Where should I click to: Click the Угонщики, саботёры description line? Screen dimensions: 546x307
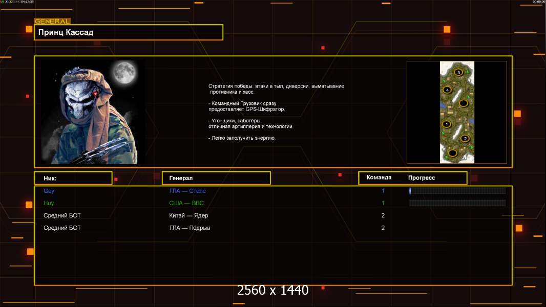point(250,123)
